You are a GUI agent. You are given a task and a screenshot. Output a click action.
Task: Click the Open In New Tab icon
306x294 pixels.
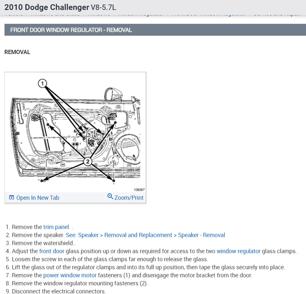(12, 198)
